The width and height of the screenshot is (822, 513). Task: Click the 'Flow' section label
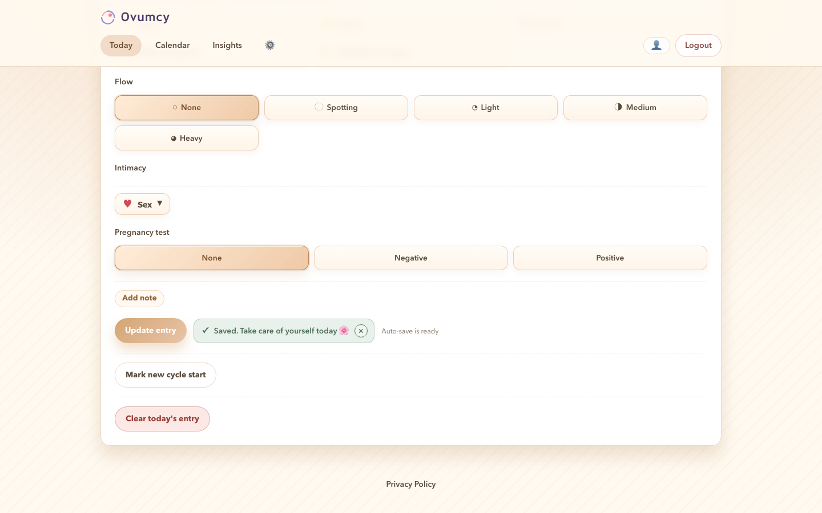pos(124,82)
